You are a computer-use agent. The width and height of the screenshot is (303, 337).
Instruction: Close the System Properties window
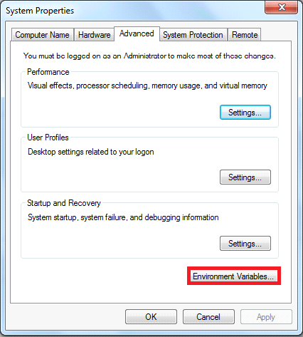coord(281,7)
